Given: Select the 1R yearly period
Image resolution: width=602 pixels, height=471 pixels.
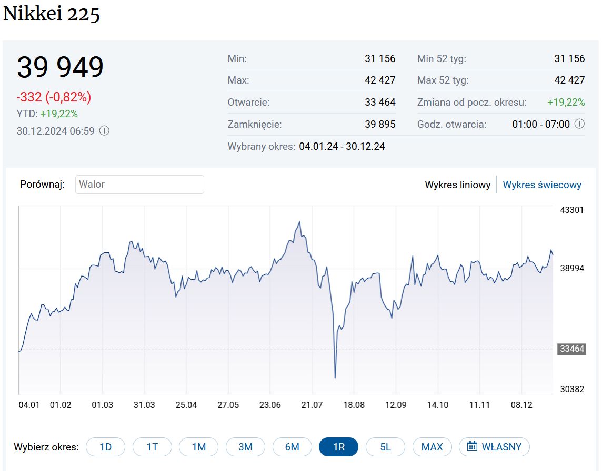Looking at the screenshot, I should pos(338,447).
